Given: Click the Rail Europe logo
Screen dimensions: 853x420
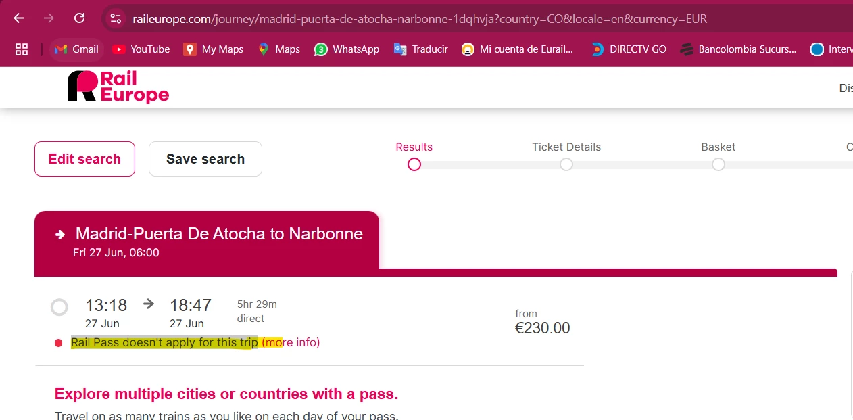Looking at the screenshot, I should [x=118, y=87].
